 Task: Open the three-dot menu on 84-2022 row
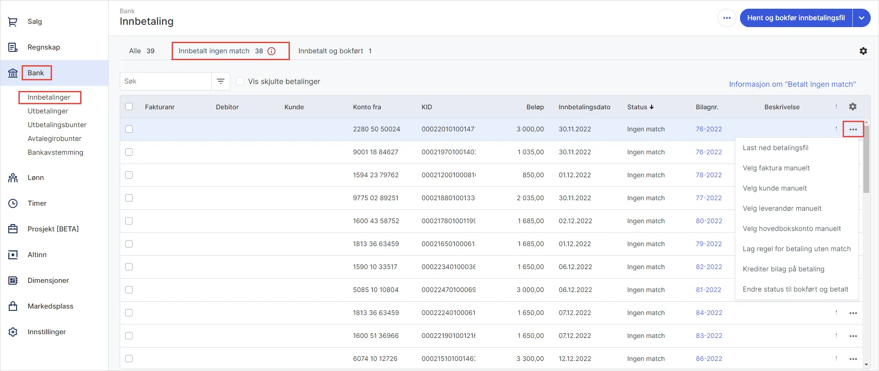click(853, 313)
